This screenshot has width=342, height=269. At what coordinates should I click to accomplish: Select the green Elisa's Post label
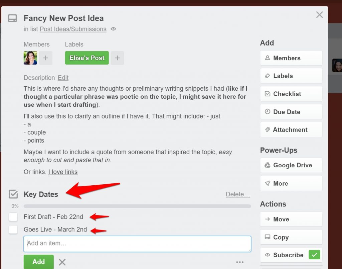pos(87,58)
